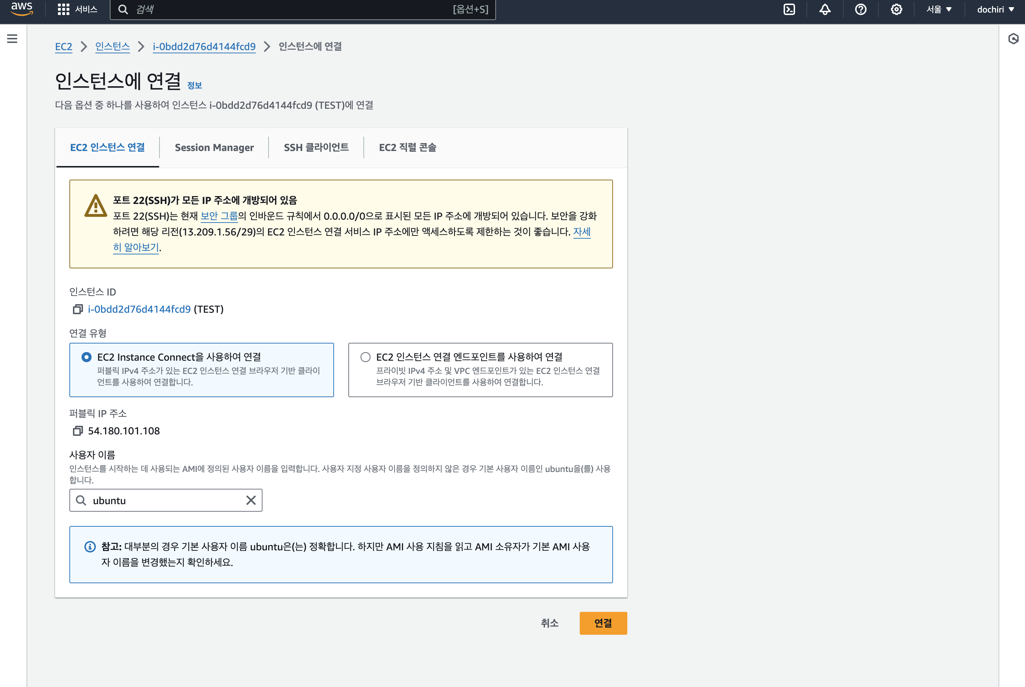1025x687 pixels.
Task: Open the 보안 그룹 link in warning
Action: 219,216
